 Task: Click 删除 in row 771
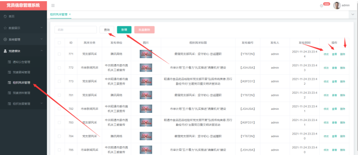343,54
